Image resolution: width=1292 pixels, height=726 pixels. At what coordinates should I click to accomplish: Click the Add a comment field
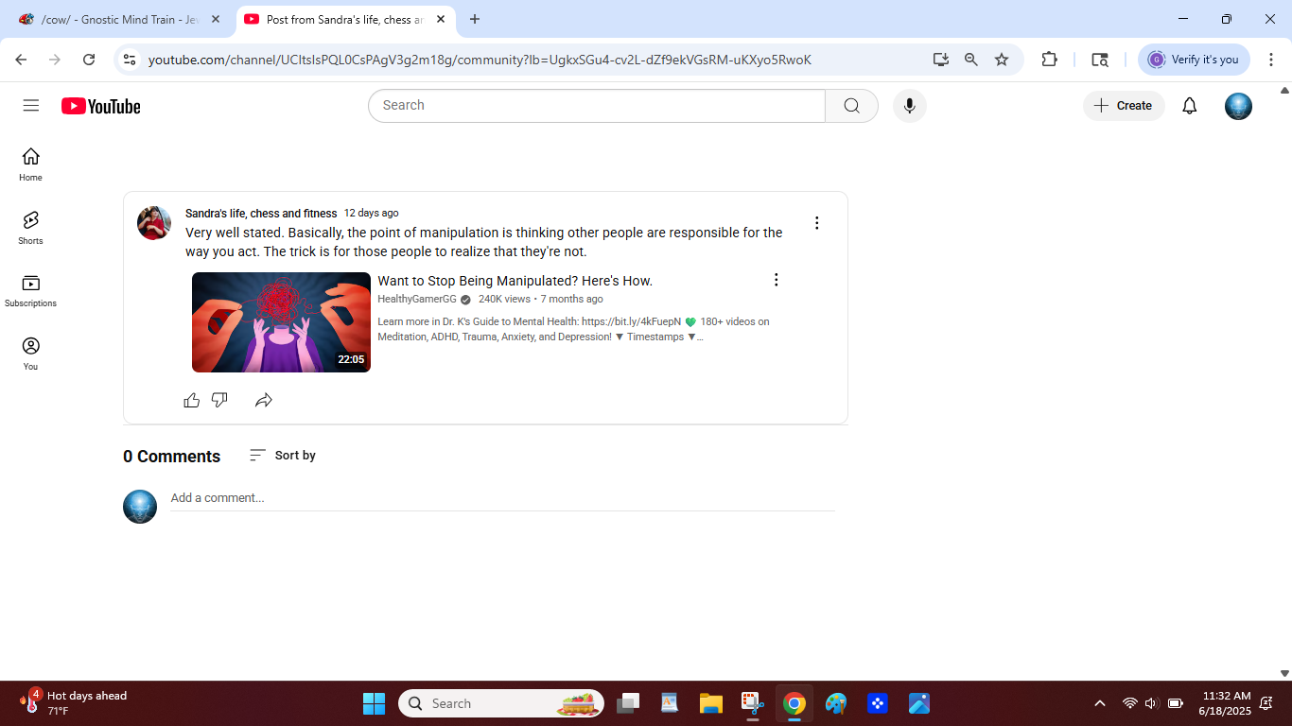tap(502, 498)
